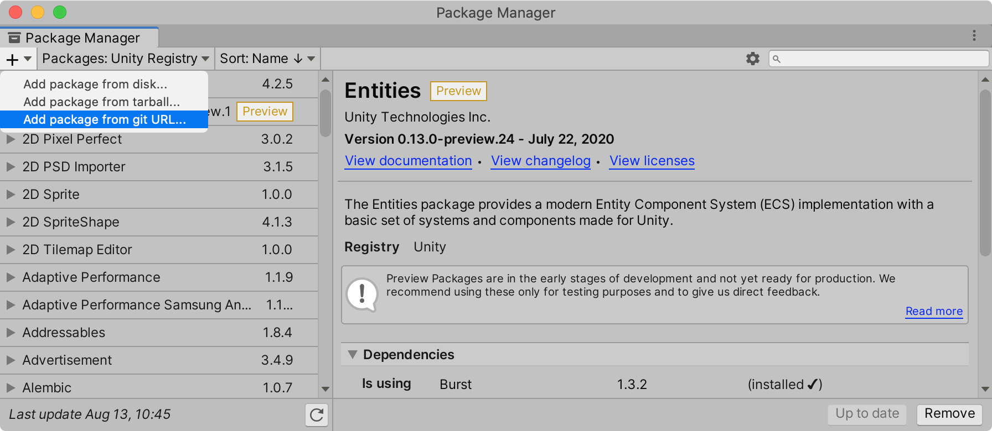Select the Package Manager tab
The width and height of the screenshot is (992, 431).
point(80,38)
